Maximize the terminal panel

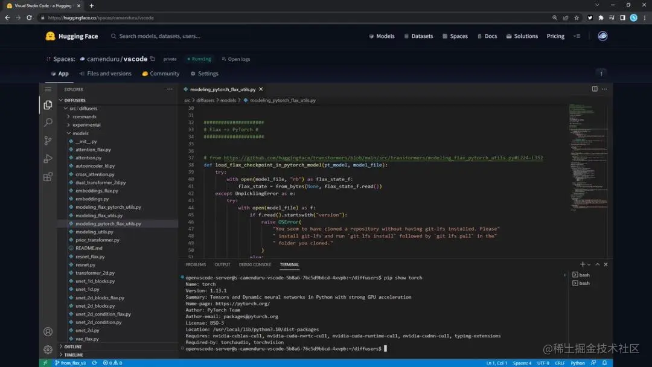(x=598, y=264)
